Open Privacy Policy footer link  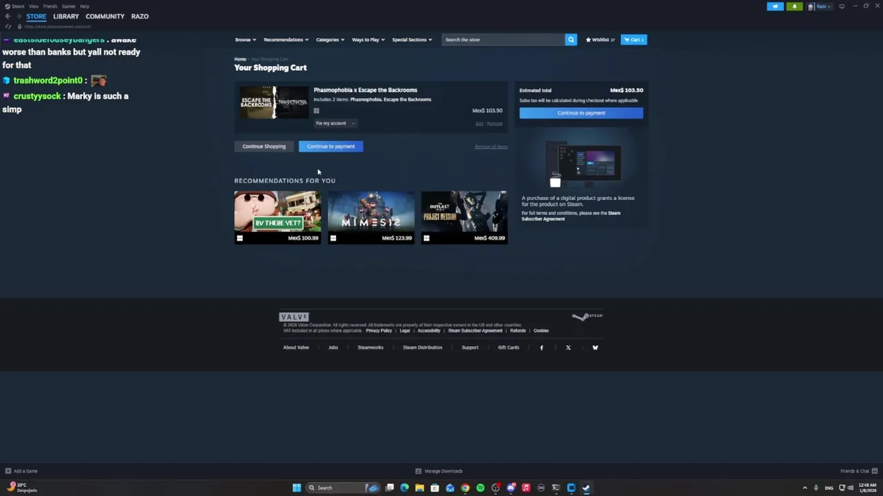coord(379,331)
